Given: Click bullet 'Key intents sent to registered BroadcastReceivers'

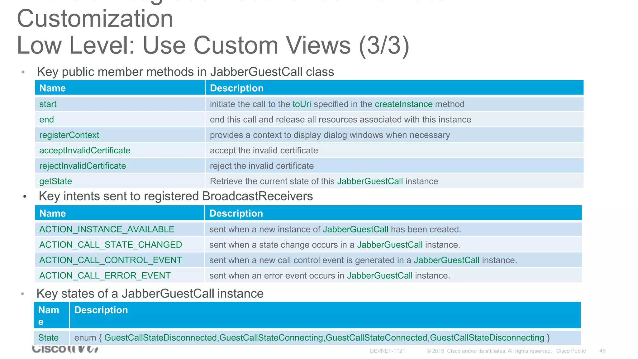Looking at the screenshot, I should click(176, 196).
